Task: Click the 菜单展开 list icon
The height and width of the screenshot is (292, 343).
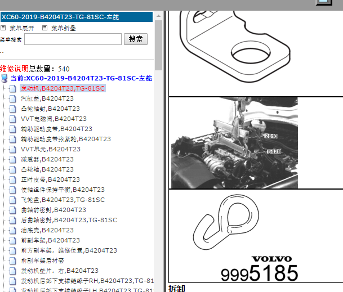Action: point(3,28)
